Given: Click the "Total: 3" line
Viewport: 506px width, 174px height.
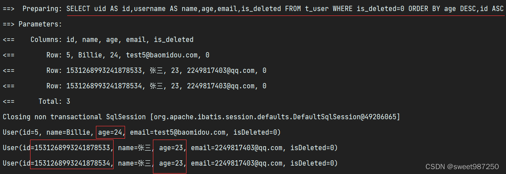Looking at the screenshot, I should [37, 102].
